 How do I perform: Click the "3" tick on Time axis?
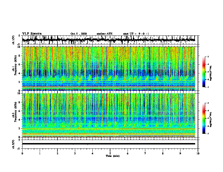(75, 153)
